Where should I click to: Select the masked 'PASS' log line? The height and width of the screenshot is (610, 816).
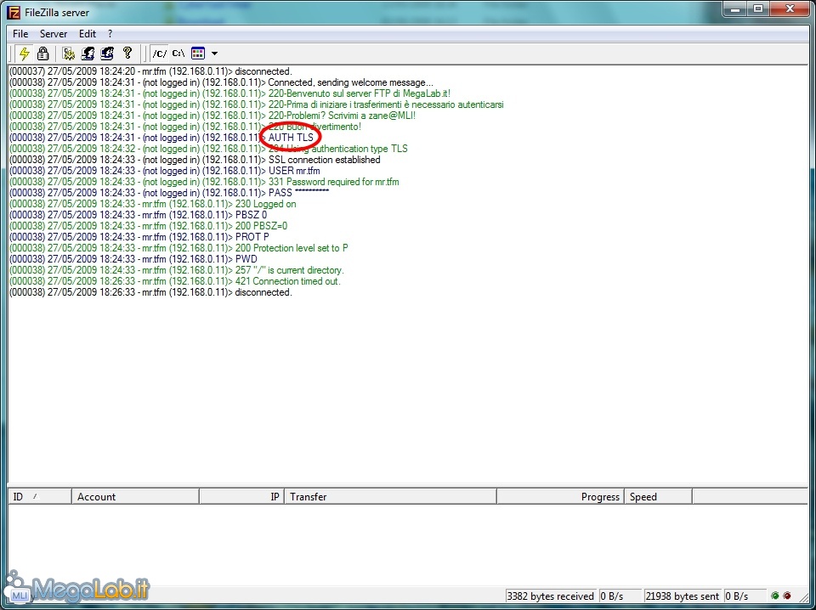169,193
